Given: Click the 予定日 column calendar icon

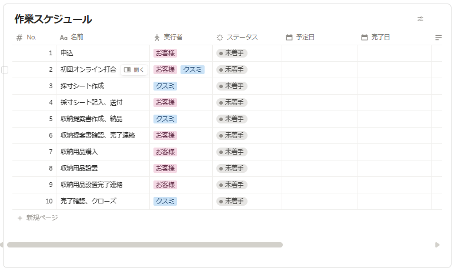Looking at the screenshot, I should click(x=289, y=38).
